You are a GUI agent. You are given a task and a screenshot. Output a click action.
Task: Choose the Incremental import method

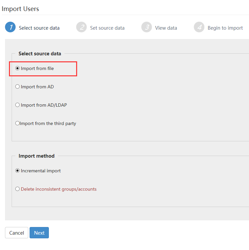point(17,171)
